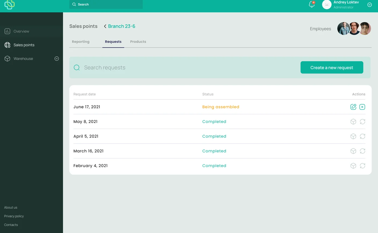Open notifications bell with badge
The height and width of the screenshot is (233, 378).
tap(312, 4)
